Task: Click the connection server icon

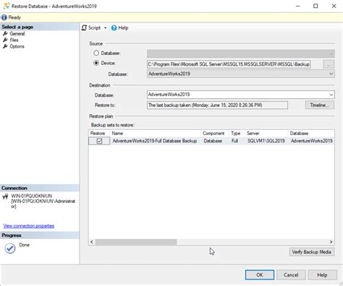Action: tap(5, 196)
